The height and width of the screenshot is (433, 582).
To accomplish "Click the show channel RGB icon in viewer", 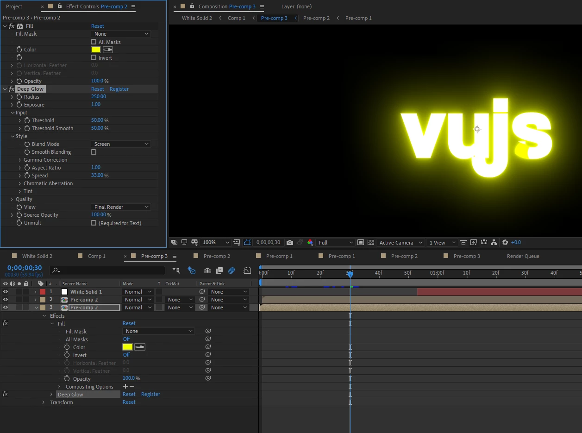I will click(310, 242).
